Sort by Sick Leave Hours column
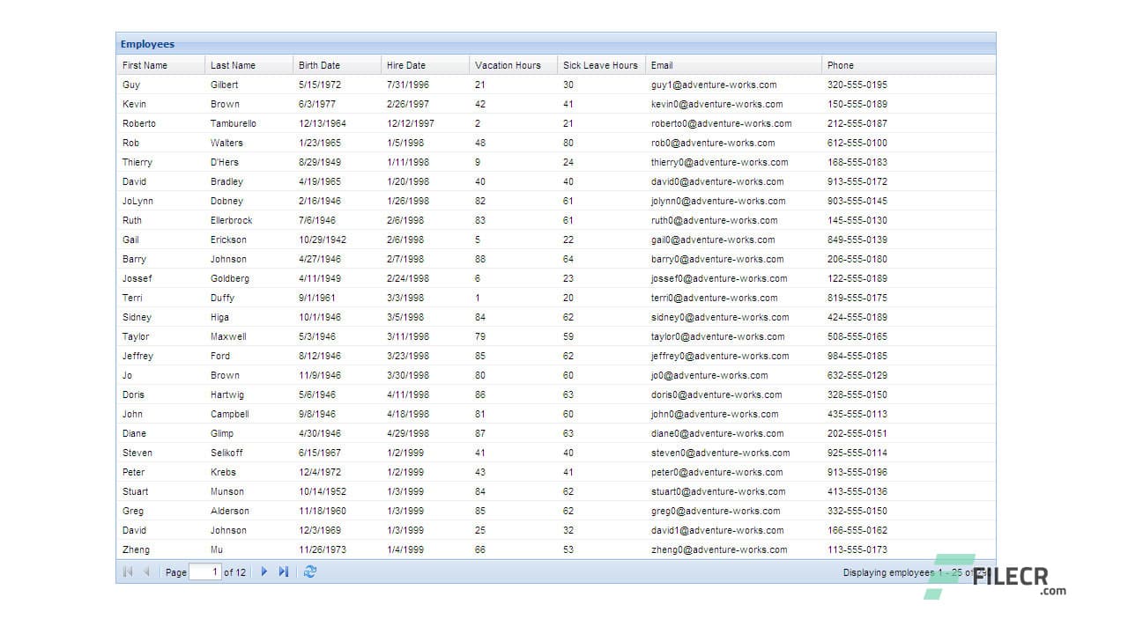The width and height of the screenshot is (1128, 634). pos(599,64)
